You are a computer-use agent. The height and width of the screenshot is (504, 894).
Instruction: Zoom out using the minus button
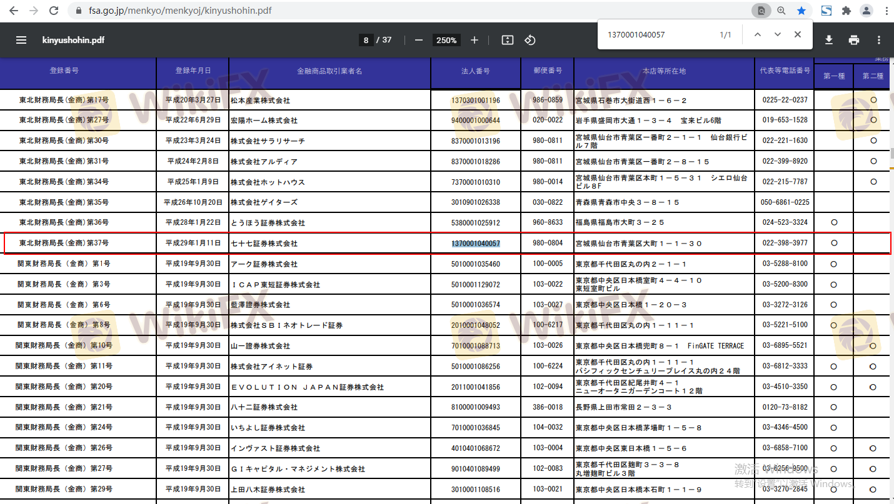(x=419, y=40)
